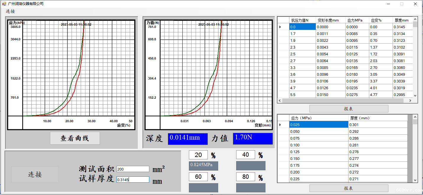Click scroll-down arrow of lower table
This screenshot has height=195, width=423.
(415, 180)
